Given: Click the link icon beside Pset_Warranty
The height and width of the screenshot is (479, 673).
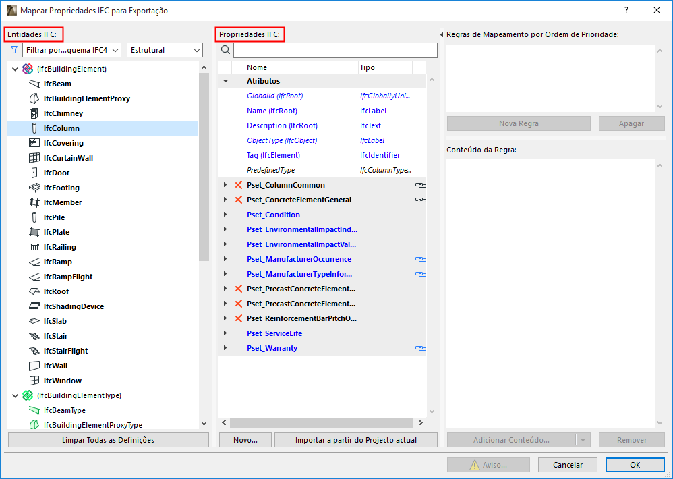Looking at the screenshot, I should click(x=420, y=348).
